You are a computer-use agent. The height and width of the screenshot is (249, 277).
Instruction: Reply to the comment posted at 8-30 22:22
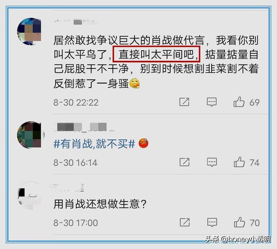tap(212, 102)
